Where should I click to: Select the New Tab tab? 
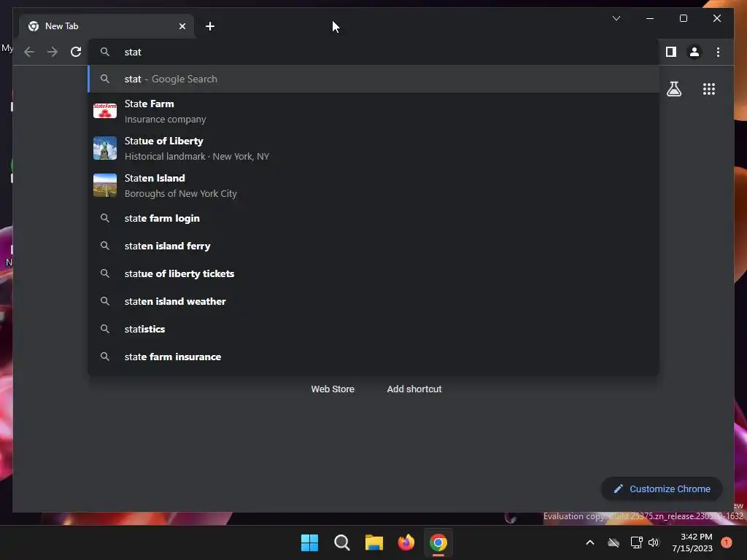107,26
